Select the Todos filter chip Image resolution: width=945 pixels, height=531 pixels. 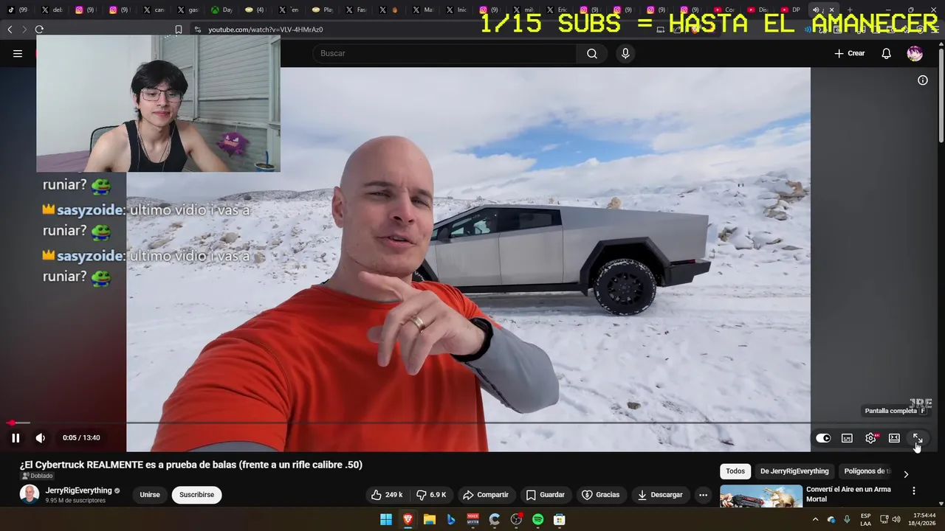coord(735,471)
